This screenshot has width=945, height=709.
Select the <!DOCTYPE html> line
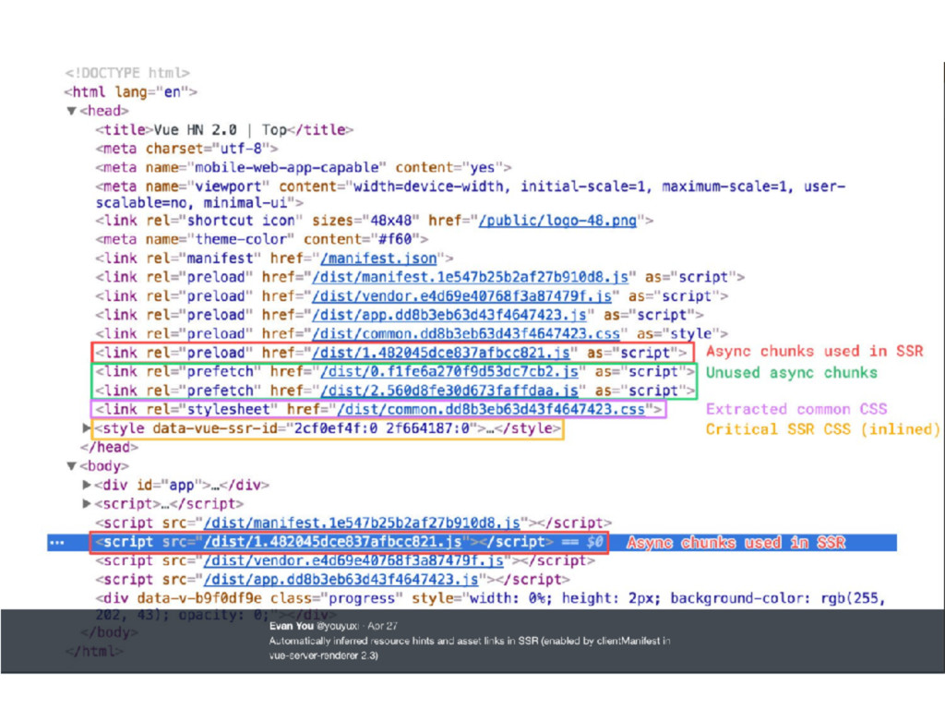tap(127, 73)
